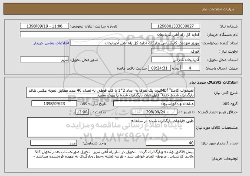
Task: Click the توضیحات خریدار label
Action: (224, 159)
